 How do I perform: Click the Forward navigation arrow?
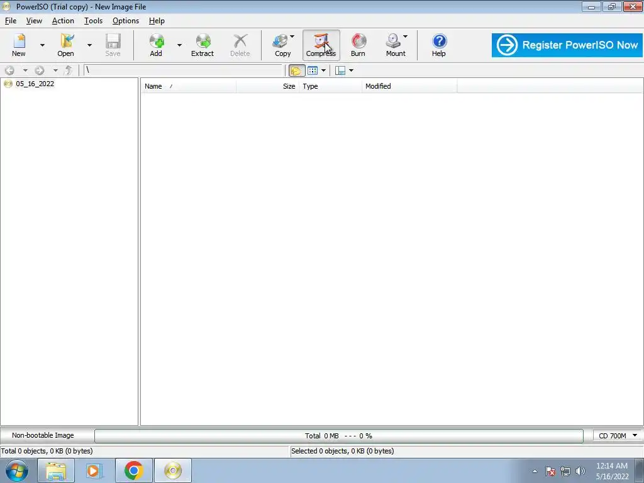40,70
